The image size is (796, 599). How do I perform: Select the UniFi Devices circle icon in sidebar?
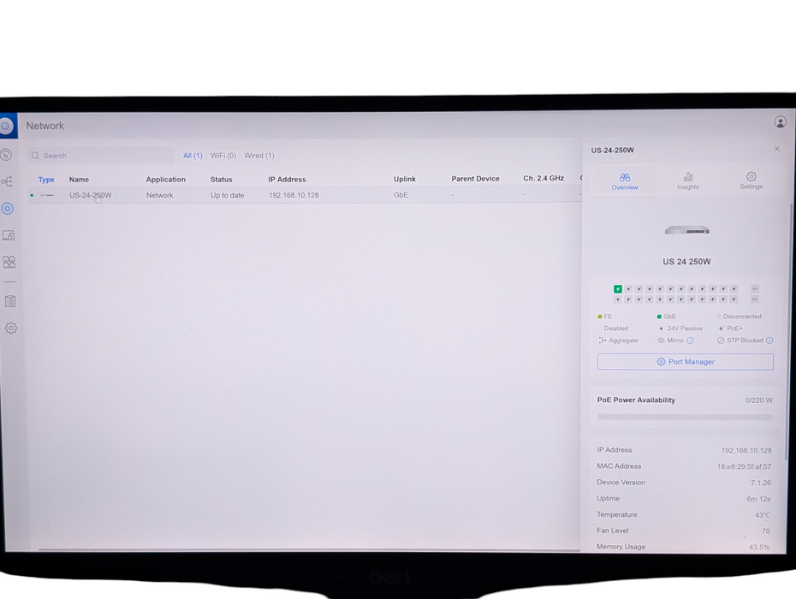(x=8, y=208)
